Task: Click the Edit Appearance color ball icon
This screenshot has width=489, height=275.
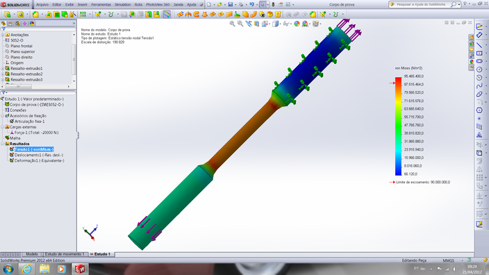Action: [x=297, y=24]
